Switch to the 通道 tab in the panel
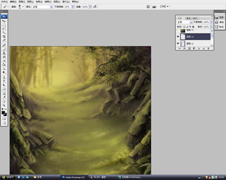Image resolution: width=226 pixels, height=180 pixels. [x=188, y=18]
